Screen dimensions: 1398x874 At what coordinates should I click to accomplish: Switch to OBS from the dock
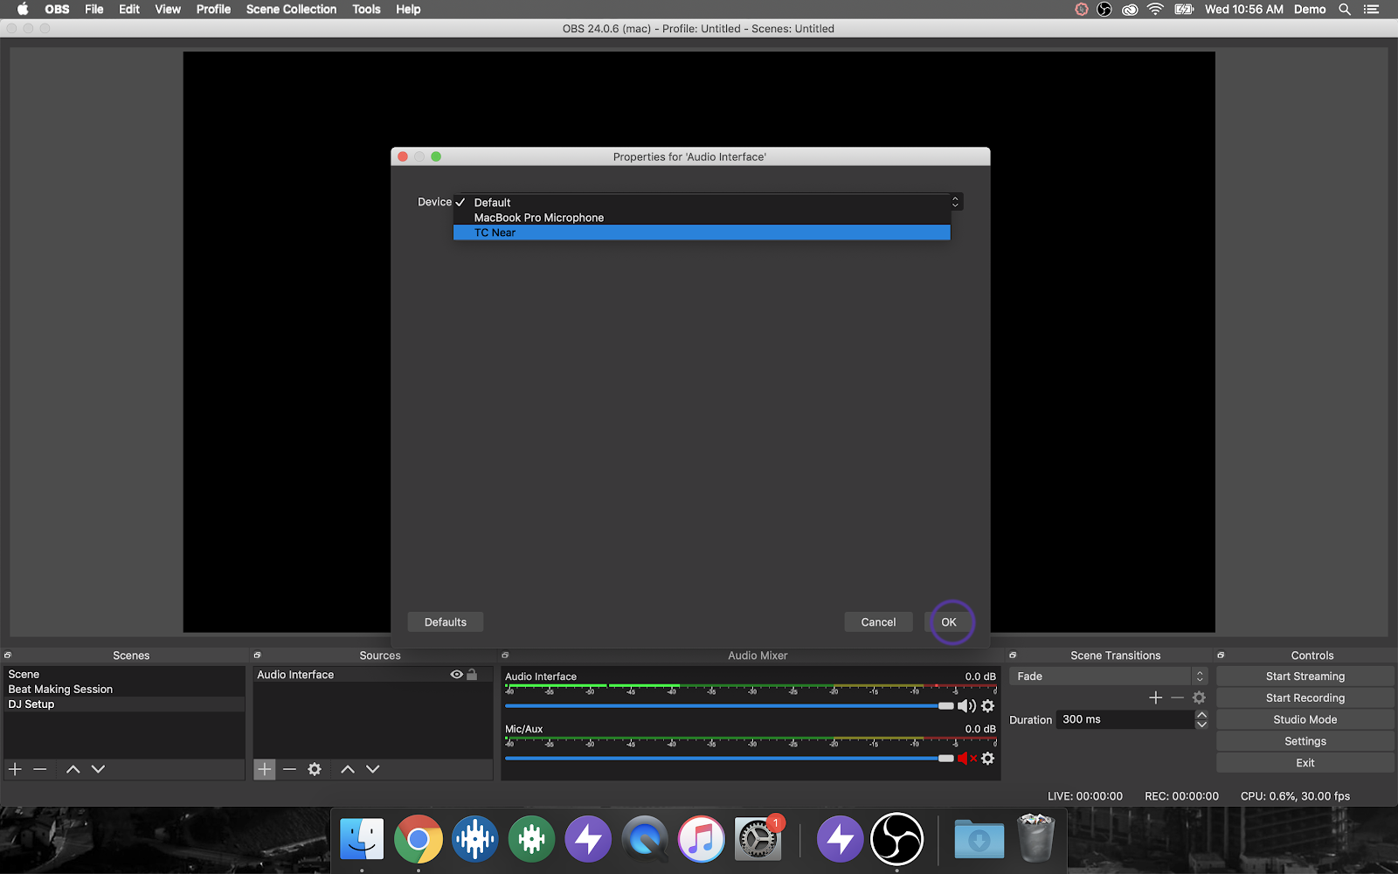(897, 839)
